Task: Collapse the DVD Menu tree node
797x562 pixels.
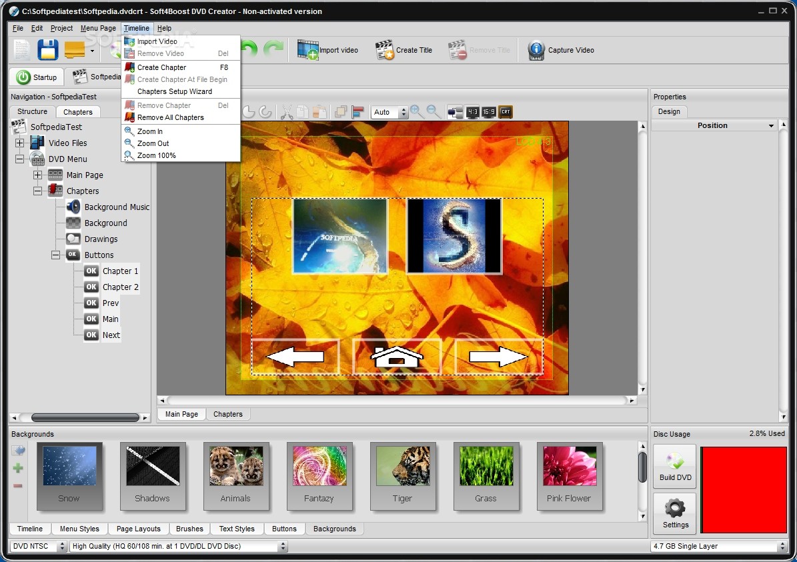Action: (x=19, y=159)
